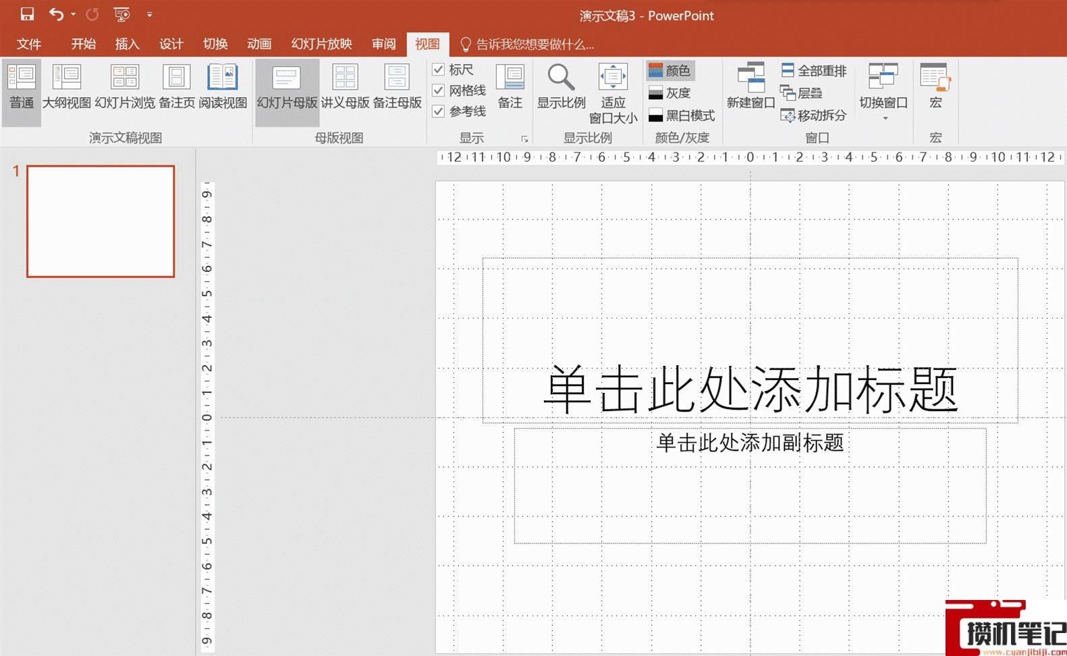Switch to the 切换 tab

215,44
